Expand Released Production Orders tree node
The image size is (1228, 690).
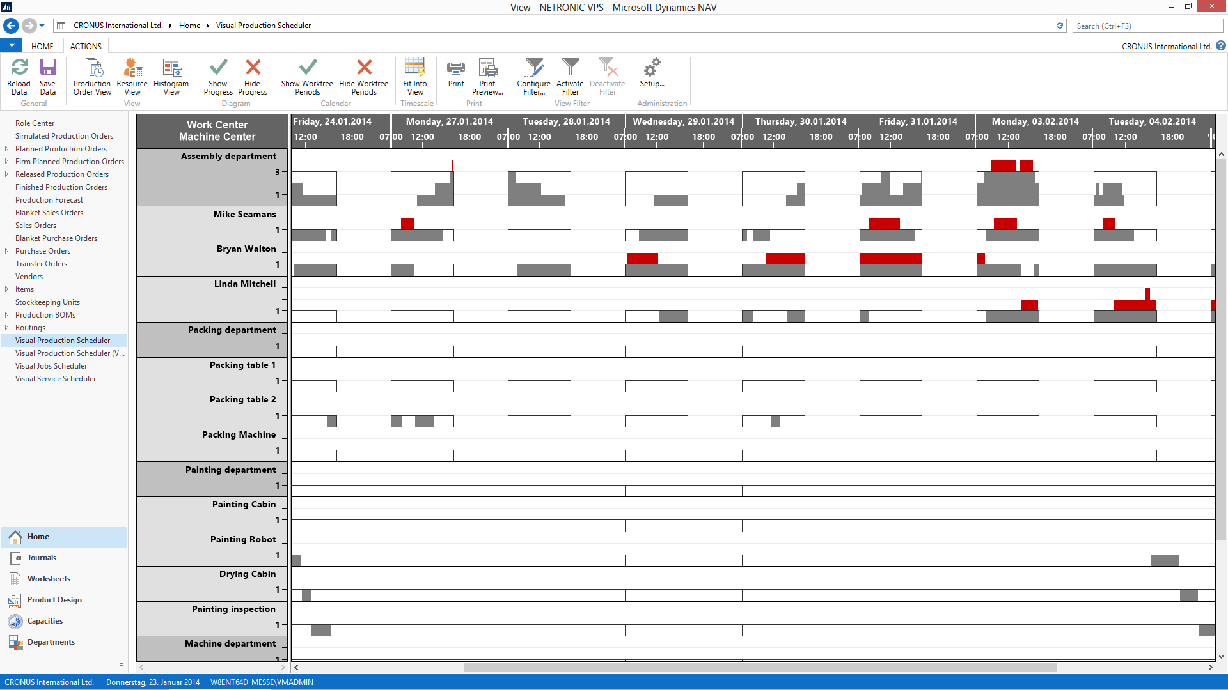[x=6, y=174]
